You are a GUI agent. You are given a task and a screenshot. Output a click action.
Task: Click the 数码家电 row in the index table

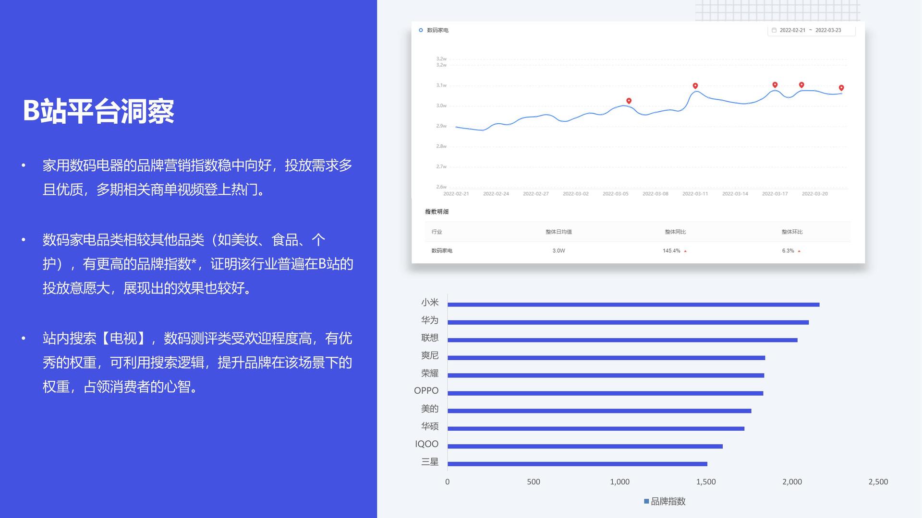[x=638, y=251]
